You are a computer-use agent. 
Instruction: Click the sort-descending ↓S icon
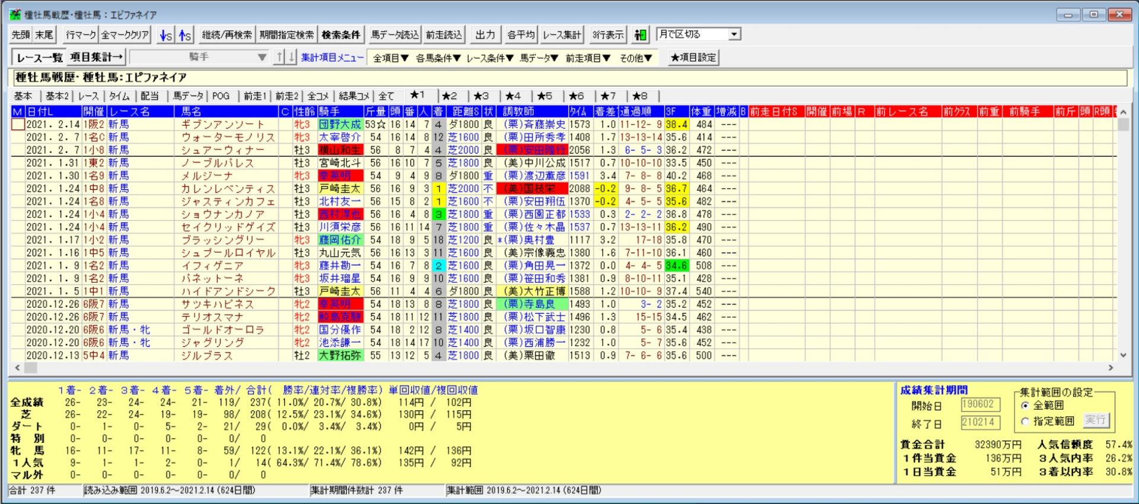[x=166, y=35]
